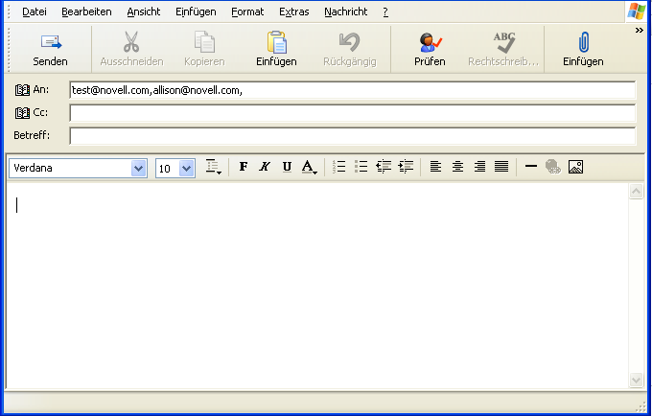Open the Cc address book icon
Image resolution: width=652 pixels, height=416 pixels.
23,113
